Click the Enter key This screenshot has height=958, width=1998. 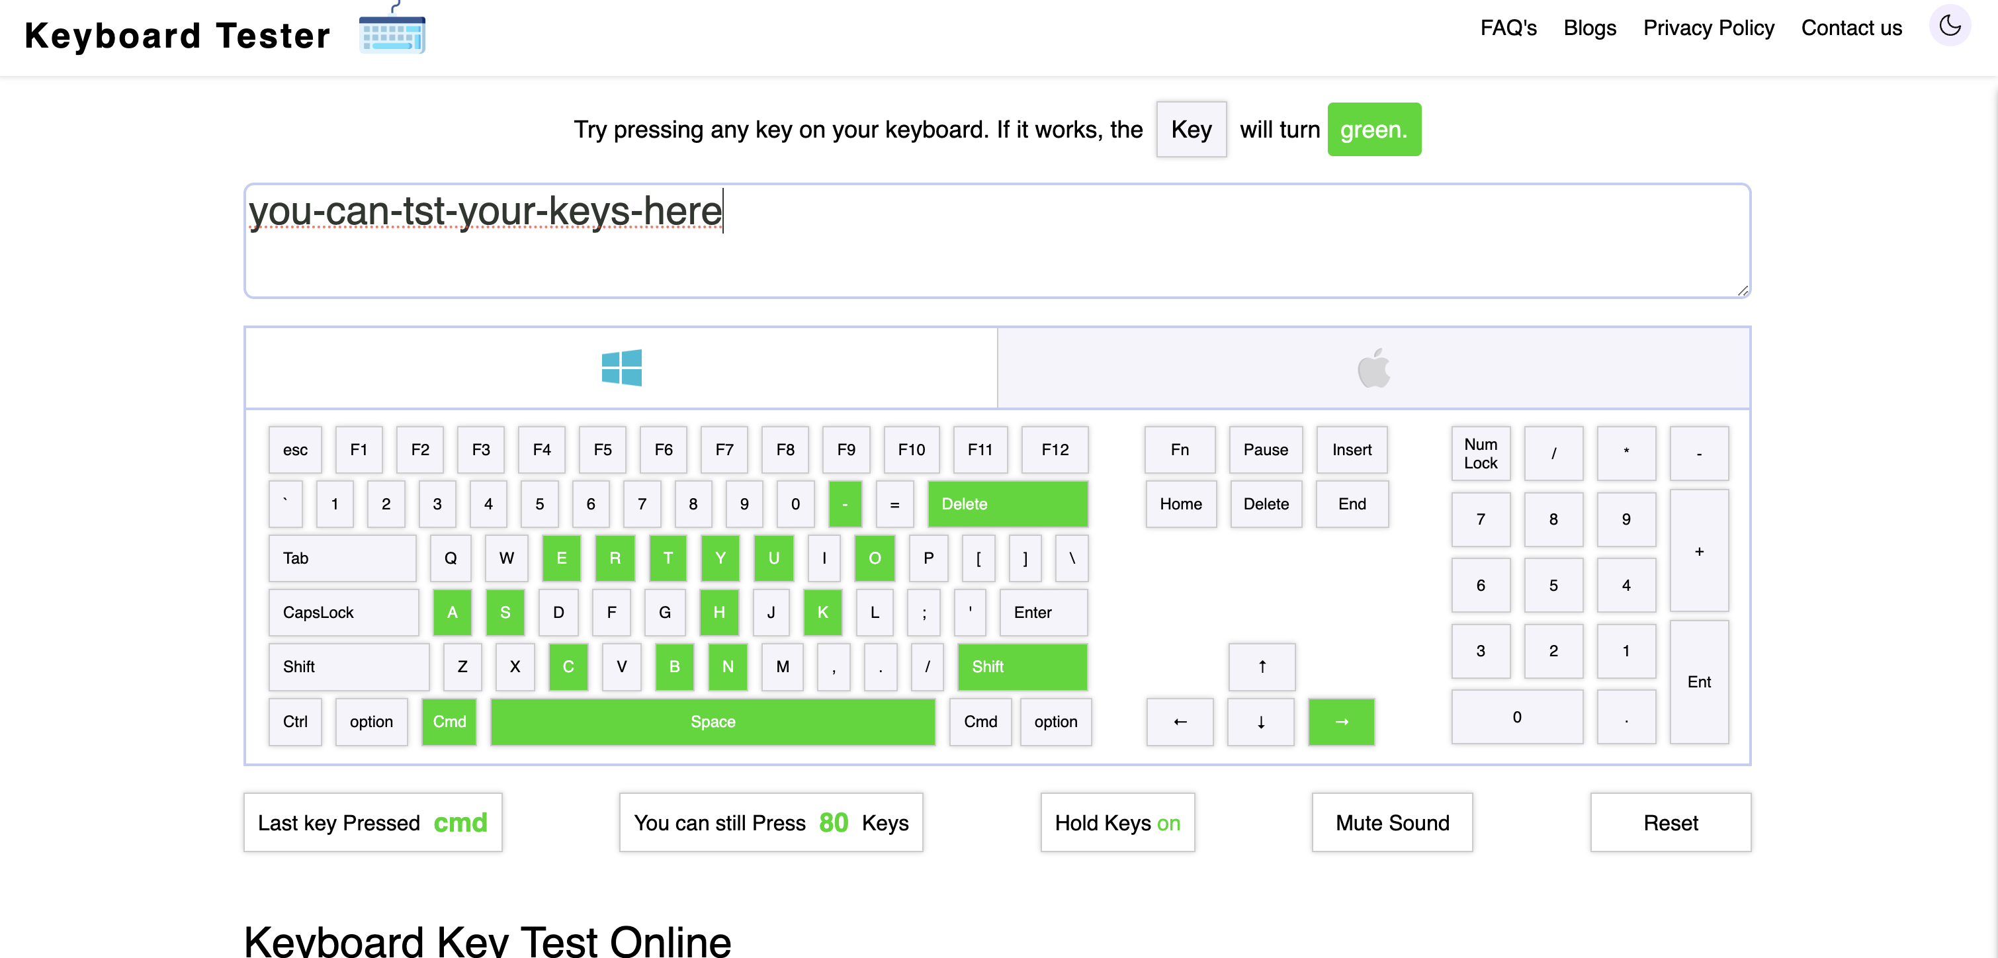click(x=1044, y=613)
